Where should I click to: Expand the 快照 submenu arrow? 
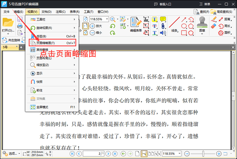pyautogui.click(x=74, y=82)
